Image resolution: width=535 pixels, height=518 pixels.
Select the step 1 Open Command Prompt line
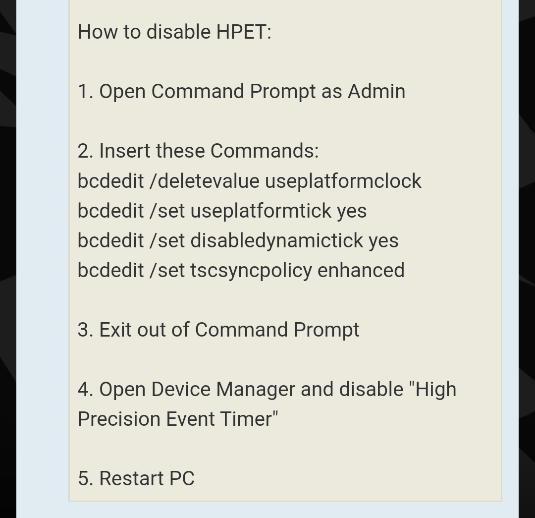coord(242,92)
